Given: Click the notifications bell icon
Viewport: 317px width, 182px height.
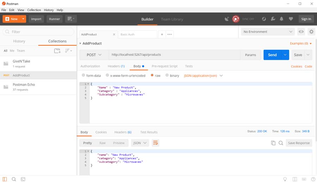Looking at the screenshot, I should tap(282, 19).
